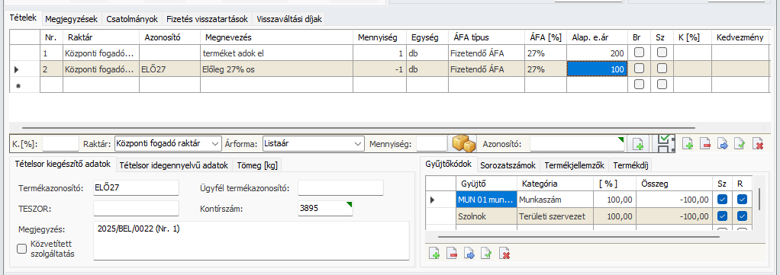Click red X document icon under Gyűjtőkódok grid
780x275 pixels.
pyautogui.click(x=504, y=254)
